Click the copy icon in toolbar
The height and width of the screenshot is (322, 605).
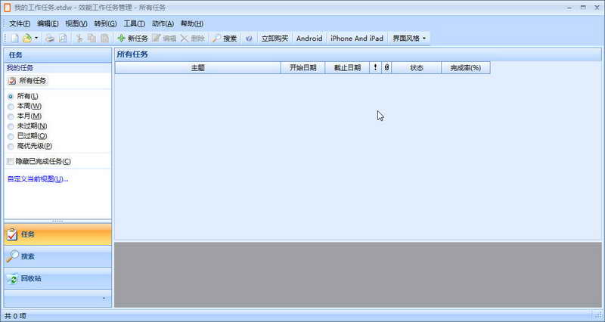pos(92,39)
